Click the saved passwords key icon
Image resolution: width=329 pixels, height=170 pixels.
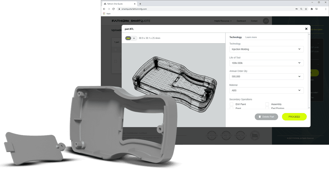pos(297,9)
